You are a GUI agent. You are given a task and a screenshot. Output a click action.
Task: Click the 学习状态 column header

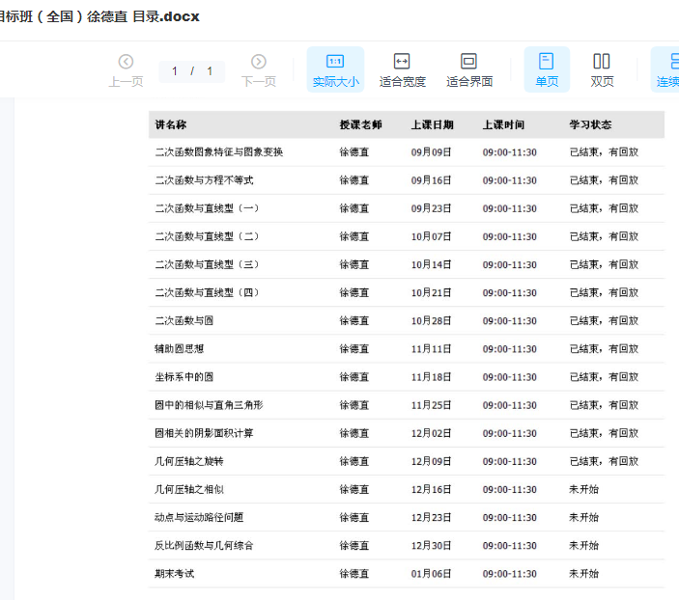click(590, 124)
